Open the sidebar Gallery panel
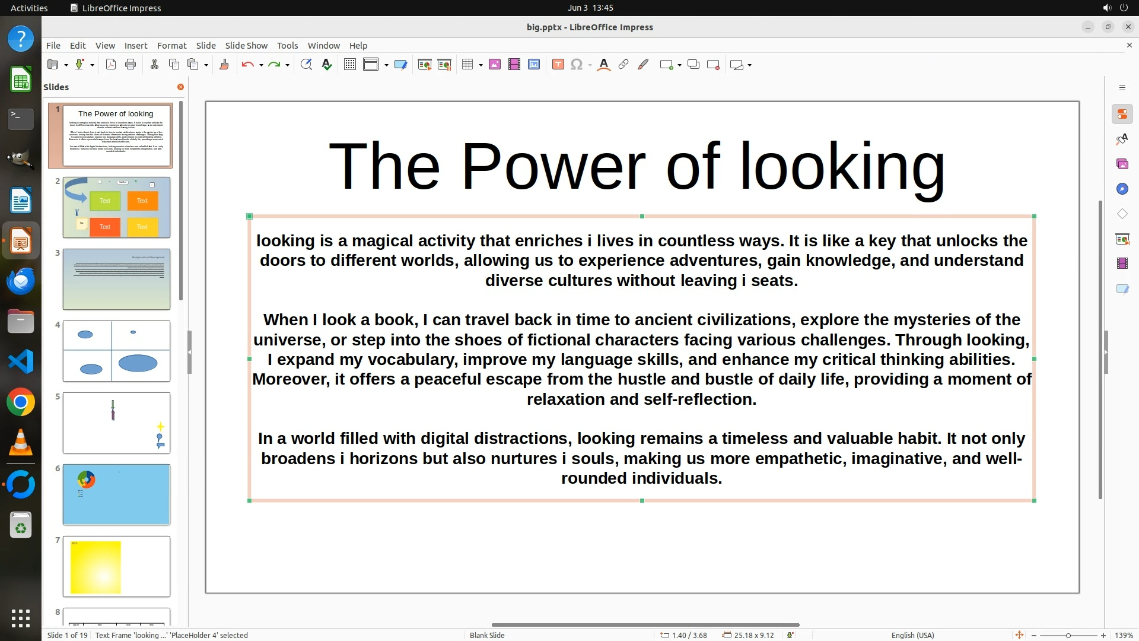The width and height of the screenshot is (1139, 641). 1122,164
